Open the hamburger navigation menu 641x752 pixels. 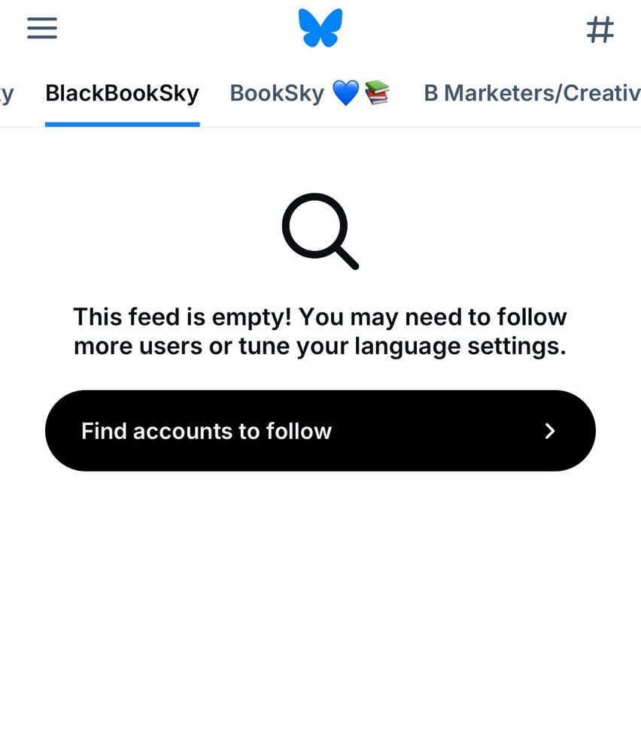[42, 28]
